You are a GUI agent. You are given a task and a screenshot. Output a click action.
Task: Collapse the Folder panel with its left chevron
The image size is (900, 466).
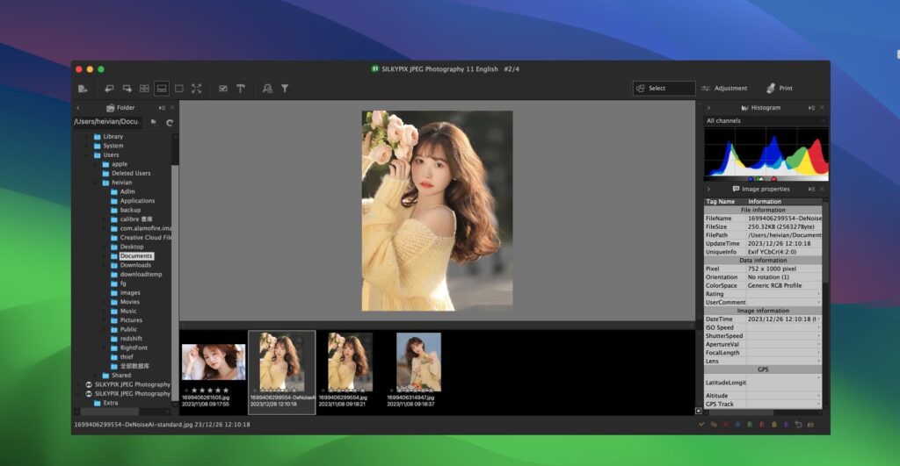click(x=78, y=108)
